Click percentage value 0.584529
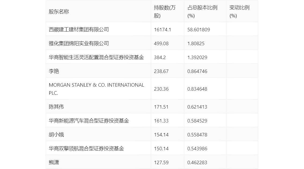This screenshot has height=169, width=304. (x=197, y=121)
